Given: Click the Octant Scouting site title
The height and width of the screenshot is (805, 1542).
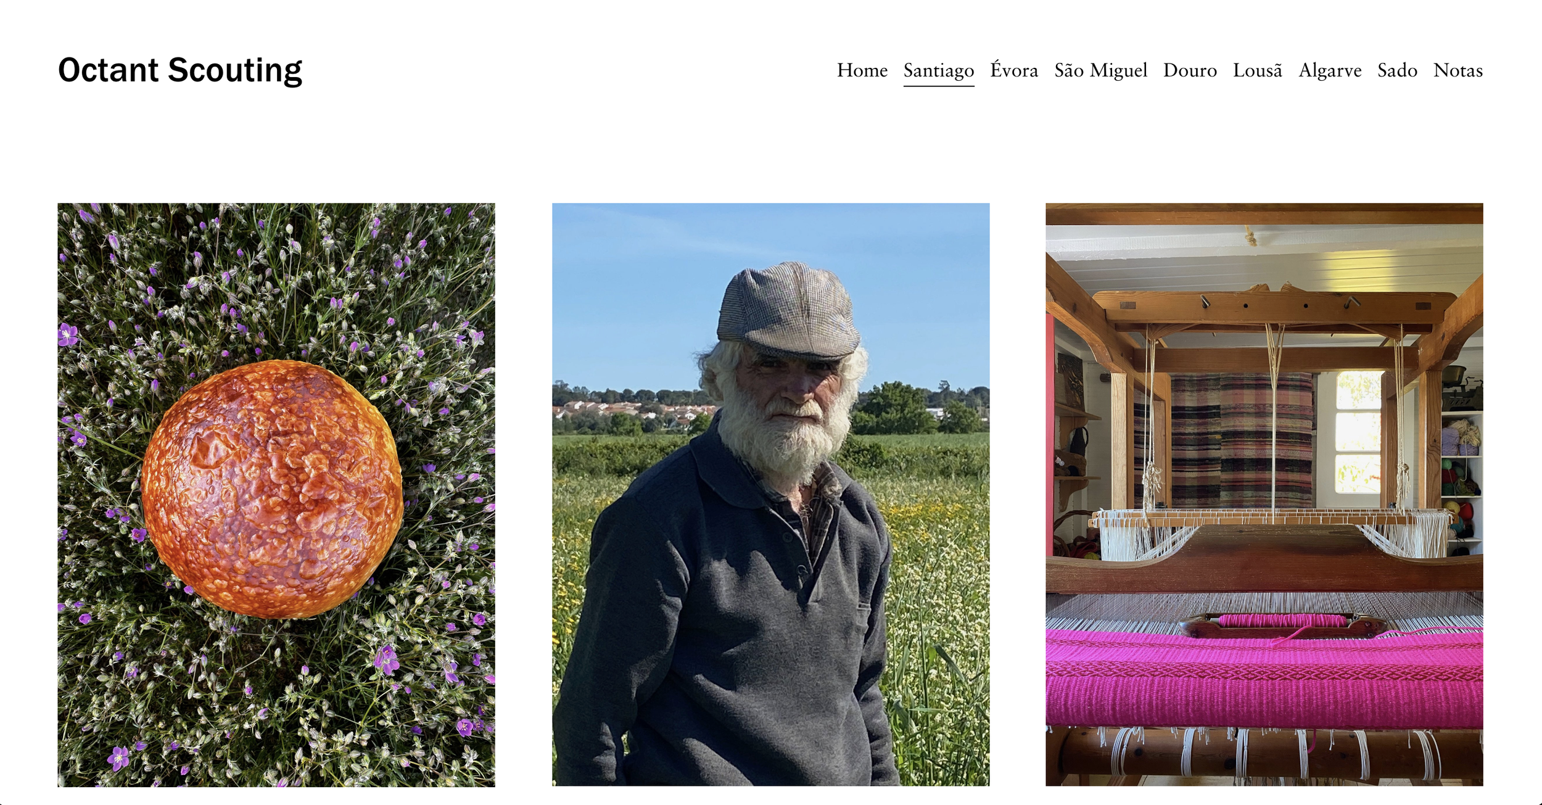Looking at the screenshot, I should [x=180, y=70].
